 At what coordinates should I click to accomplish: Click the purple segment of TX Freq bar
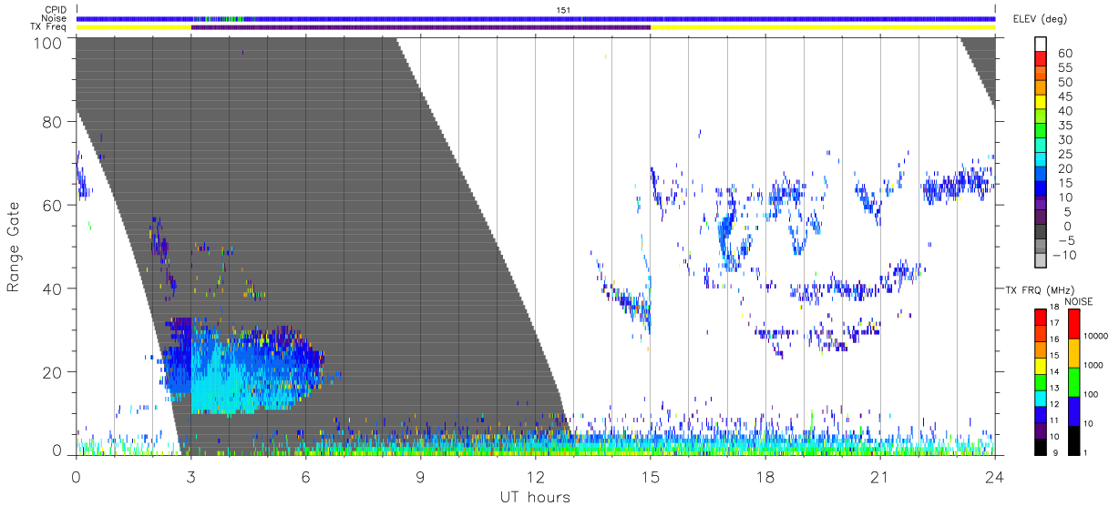421,27
